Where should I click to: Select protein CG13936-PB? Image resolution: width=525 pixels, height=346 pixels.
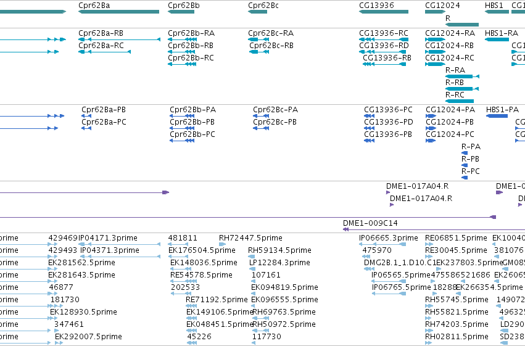[370, 141]
